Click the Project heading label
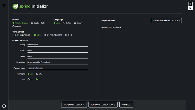Image resolution: width=195 pixels, height=110 pixels. click(x=16, y=20)
